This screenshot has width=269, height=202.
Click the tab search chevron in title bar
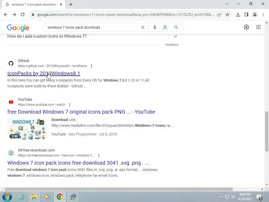point(227,4)
